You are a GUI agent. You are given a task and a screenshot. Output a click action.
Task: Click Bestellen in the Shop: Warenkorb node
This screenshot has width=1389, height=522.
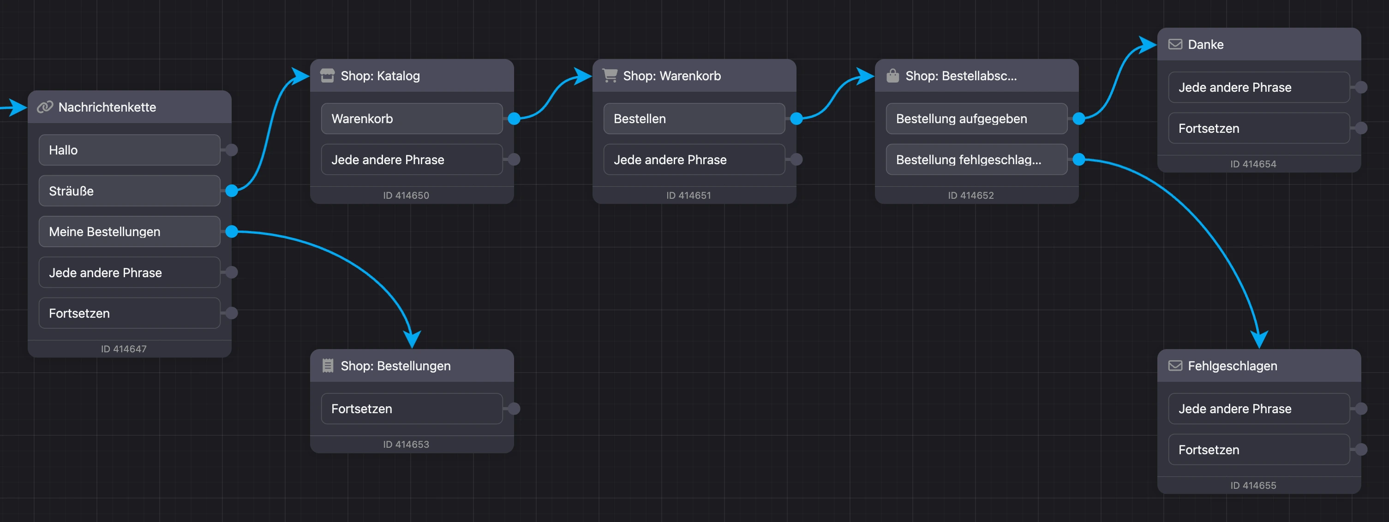coord(694,119)
